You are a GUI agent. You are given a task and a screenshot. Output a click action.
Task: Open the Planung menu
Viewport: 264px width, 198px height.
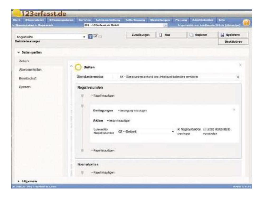pyautogui.click(x=181, y=20)
